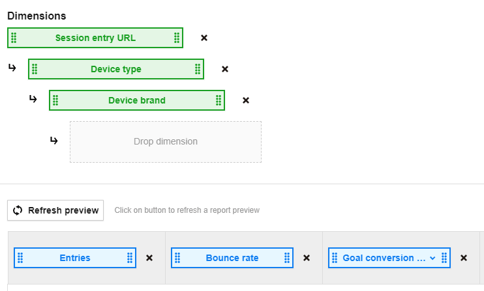Click the Drop dimension placeholder box

166,141
